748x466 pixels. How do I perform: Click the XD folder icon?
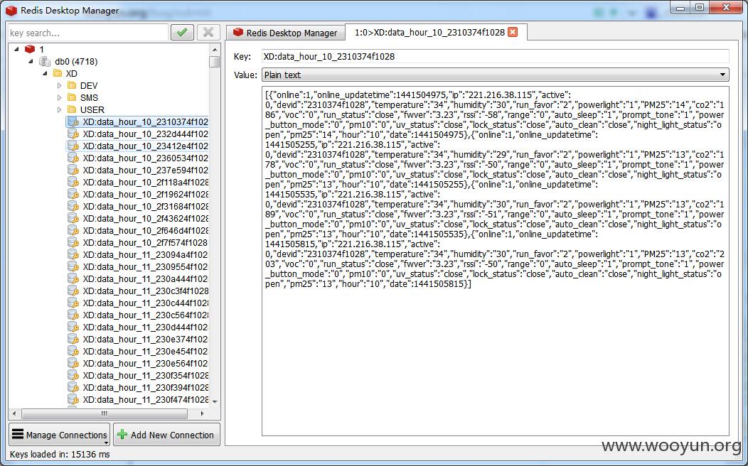tap(58, 73)
